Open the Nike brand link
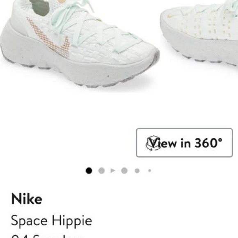The height and width of the screenshot is (238, 238). coord(27,199)
